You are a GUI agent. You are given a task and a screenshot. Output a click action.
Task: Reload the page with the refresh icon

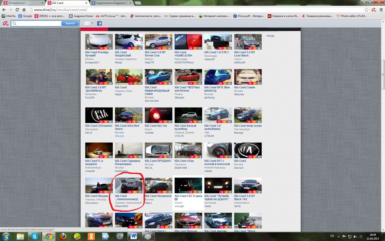click(17, 10)
